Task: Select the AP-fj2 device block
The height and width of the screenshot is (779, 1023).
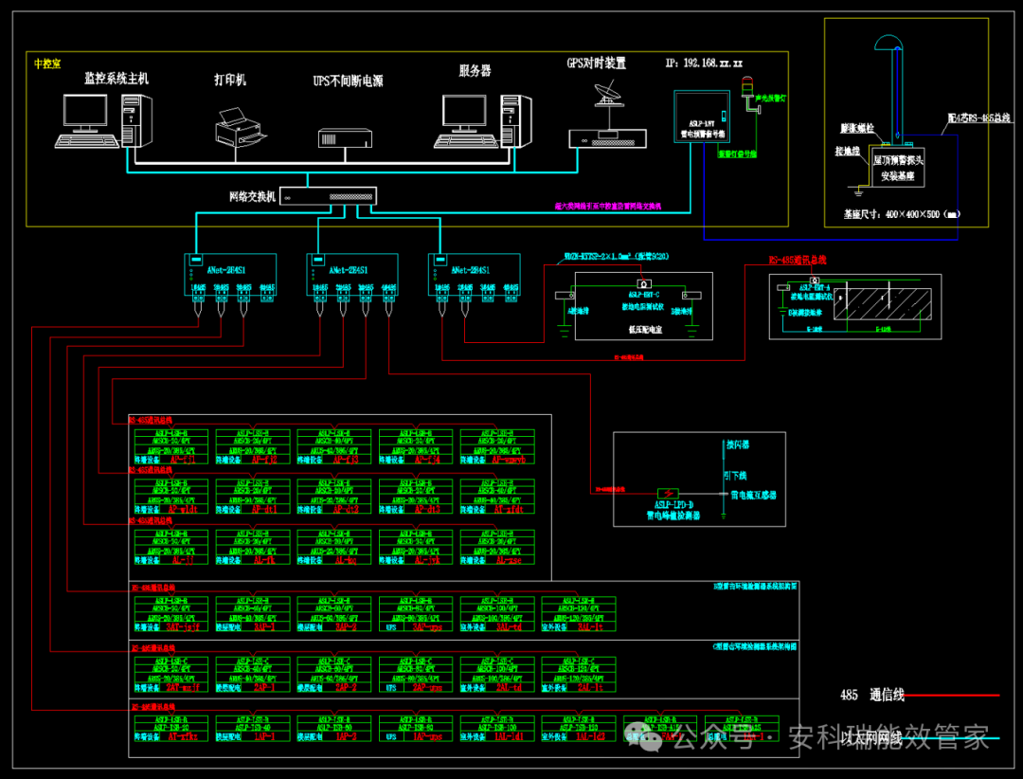Action: tap(253, 446)
